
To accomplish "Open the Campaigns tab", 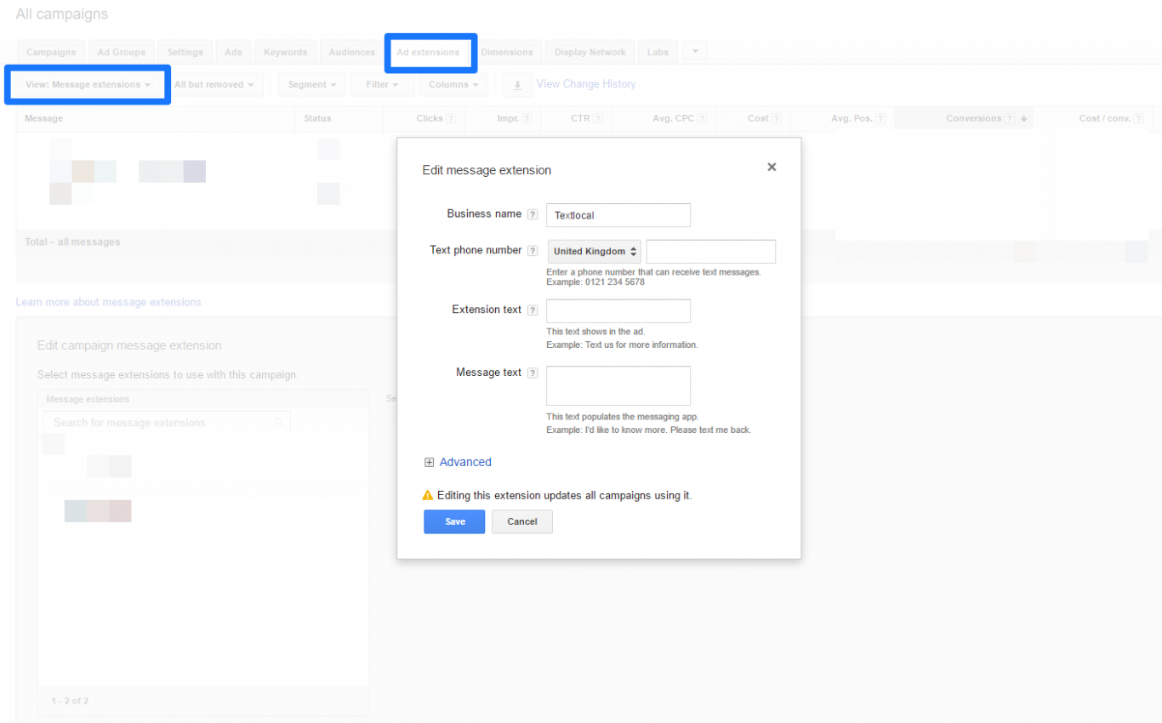I will [50, 51].
